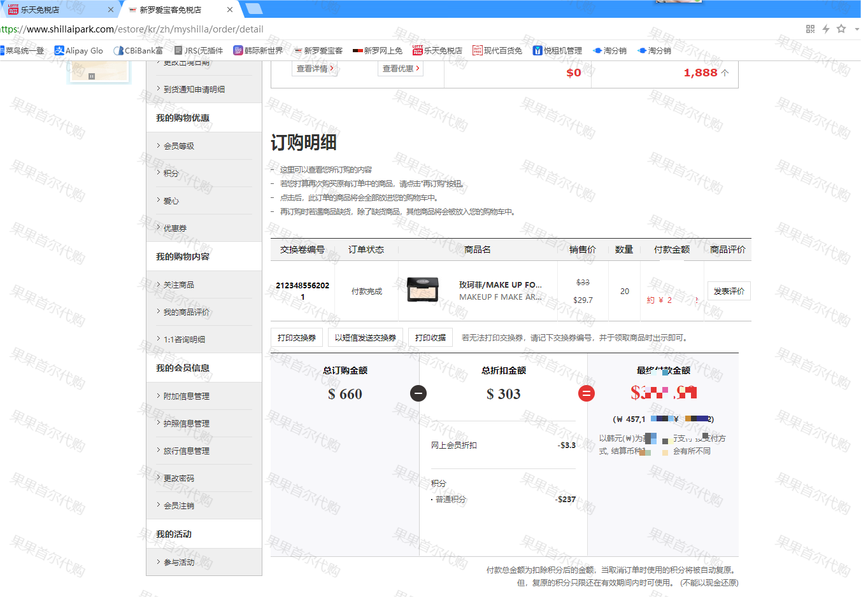The height and width of the screenshot is (597, 861).
Task: Open the 我的活动 sidebar section
Action: (x=174, y=534)
